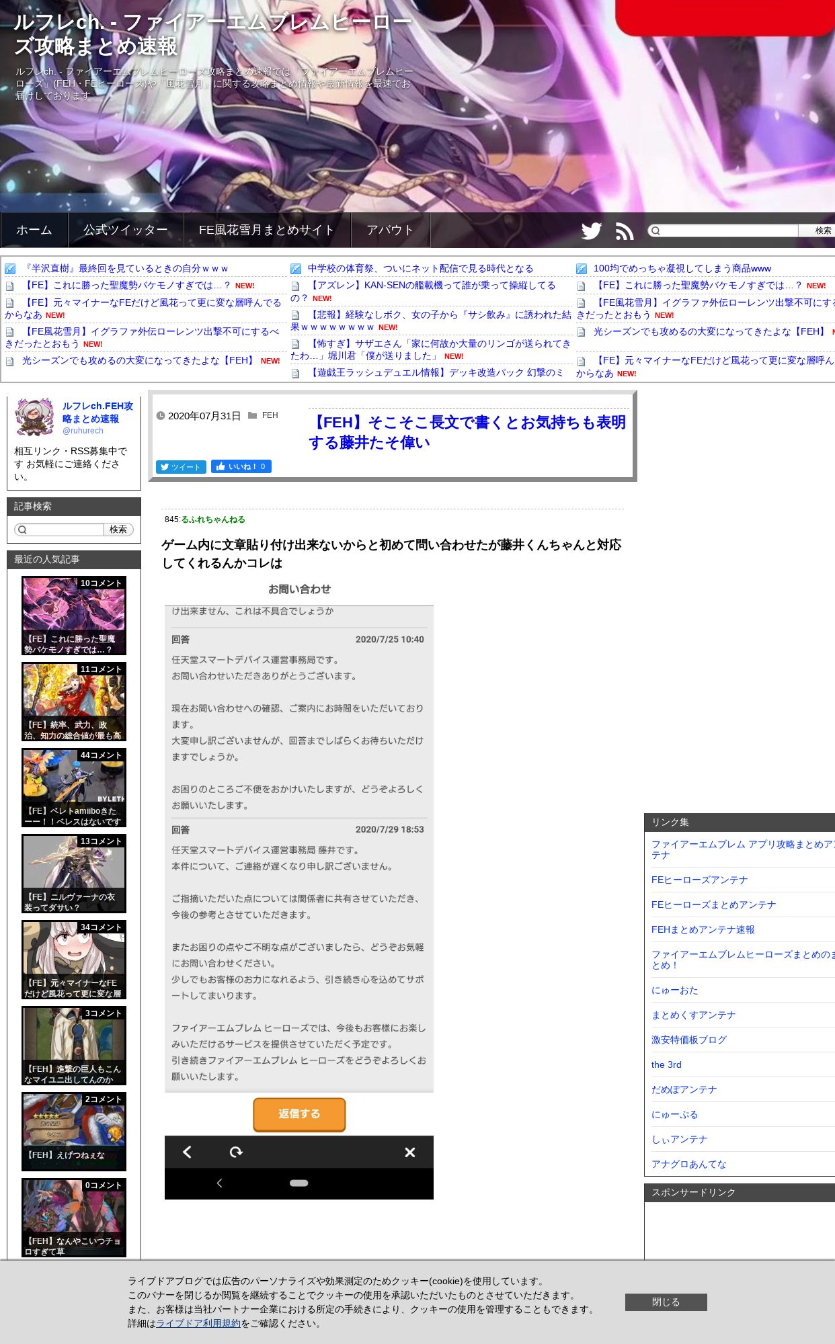
Task: Open thumbnail ニルヴァーナの衣装ってダサい
Action: point(74,874)
